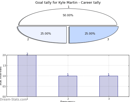Click the Stat Intervals y-axis title
136x102 pixels.
coord(1,76)
